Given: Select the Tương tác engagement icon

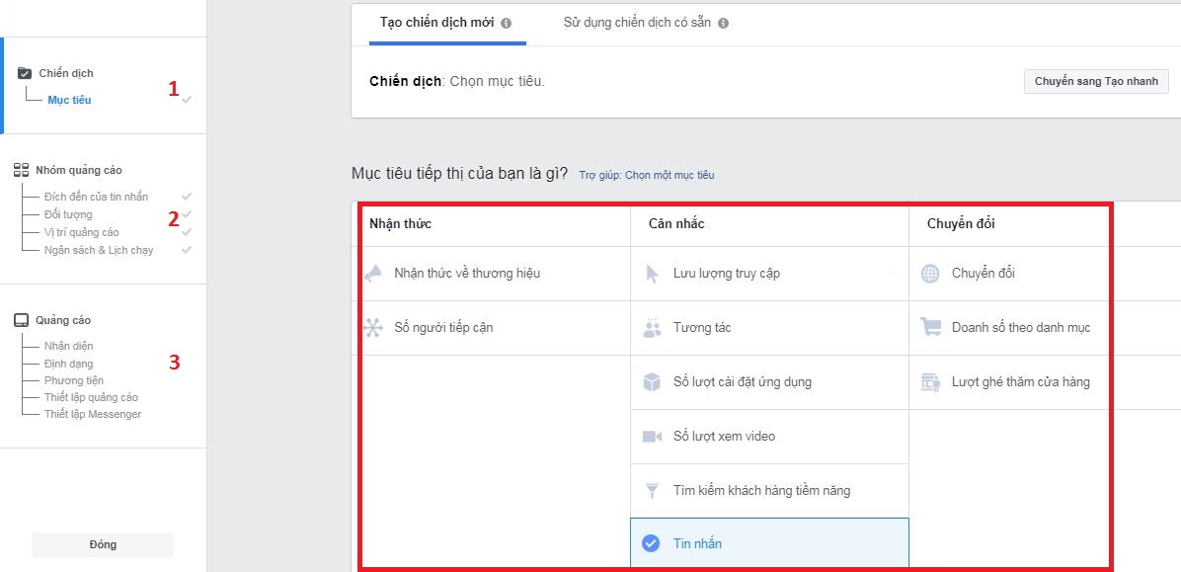Looking at the screenshot, I should click(x=652, y=327).
